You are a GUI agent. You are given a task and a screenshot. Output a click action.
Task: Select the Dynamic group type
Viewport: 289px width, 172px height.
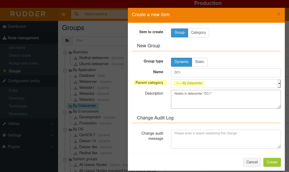[x=181, y=62]
